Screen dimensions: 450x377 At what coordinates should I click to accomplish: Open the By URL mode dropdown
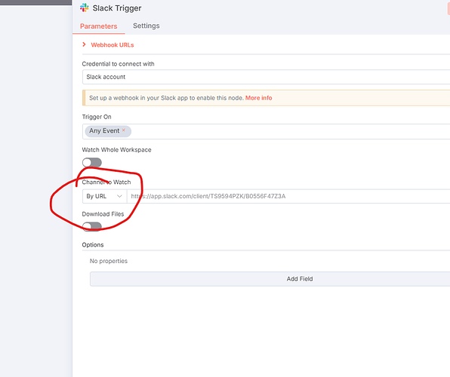104,196
